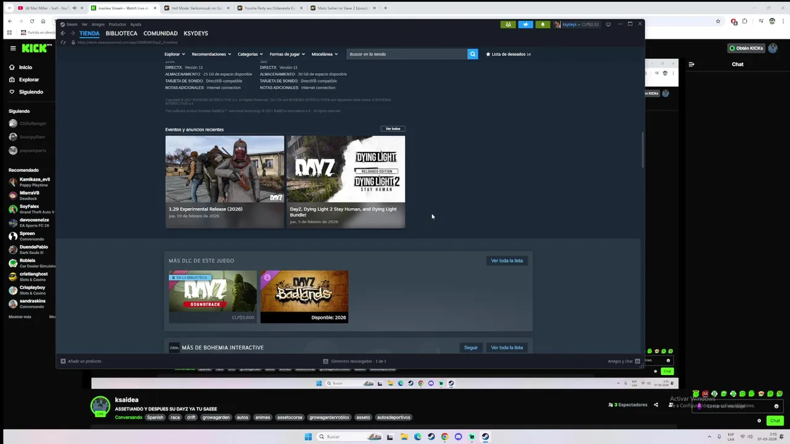The height and width of the screenshot is (444, 790).
Task: Open Lista de deseados link
Action: click(x=509, y=54)
